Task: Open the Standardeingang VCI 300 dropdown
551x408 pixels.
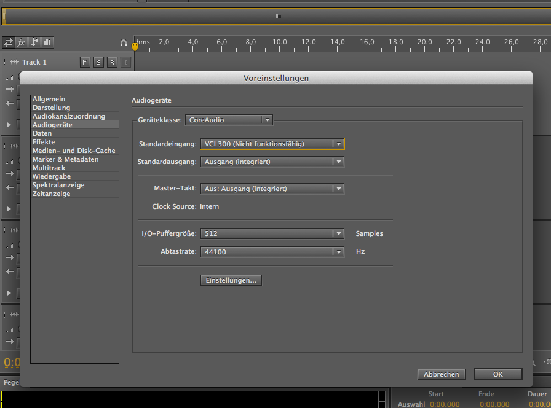Action: (272, 144)
